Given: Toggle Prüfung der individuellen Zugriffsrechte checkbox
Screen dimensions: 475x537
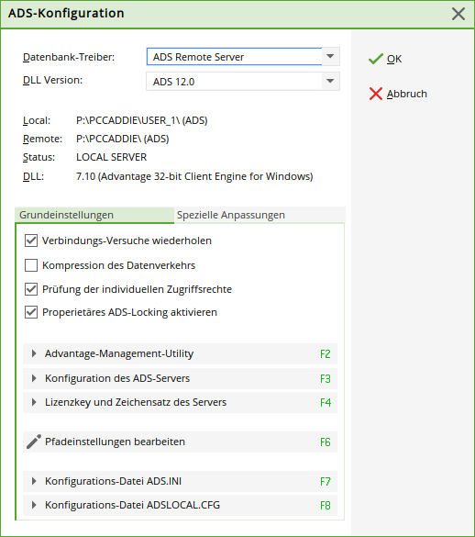Looking at the screenshot, I should click(x=31, y=289).
